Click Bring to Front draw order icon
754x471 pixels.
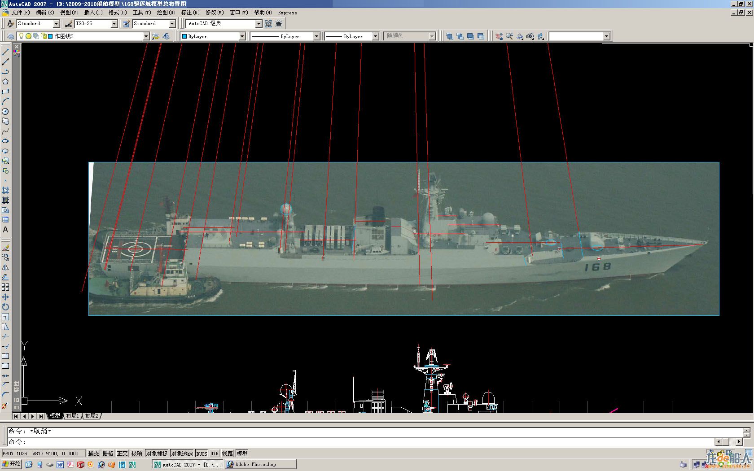click(450, 36)
